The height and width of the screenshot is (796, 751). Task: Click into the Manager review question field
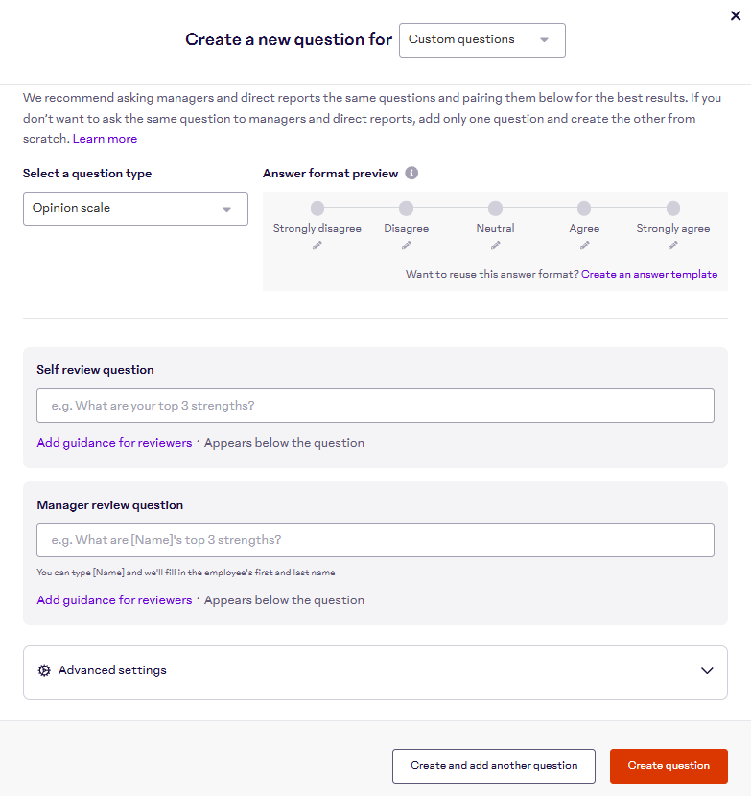click(x=375, y=540)
